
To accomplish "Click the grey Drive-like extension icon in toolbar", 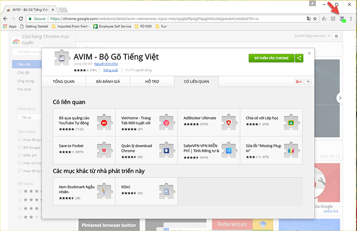I will pos(324,19).
